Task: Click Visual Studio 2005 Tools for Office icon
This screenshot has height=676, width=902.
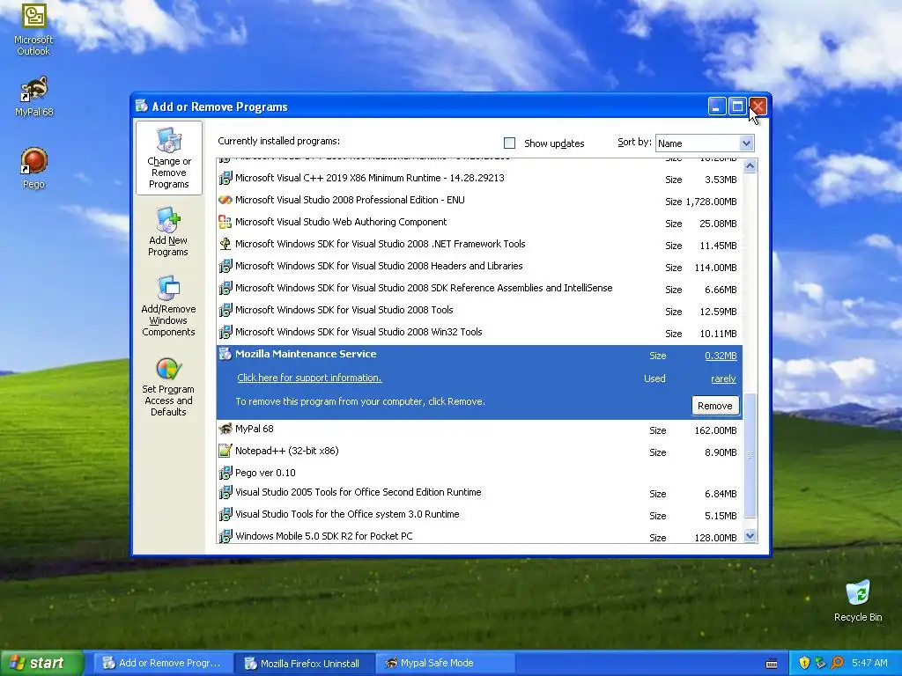Action: [x=225, y=493]
